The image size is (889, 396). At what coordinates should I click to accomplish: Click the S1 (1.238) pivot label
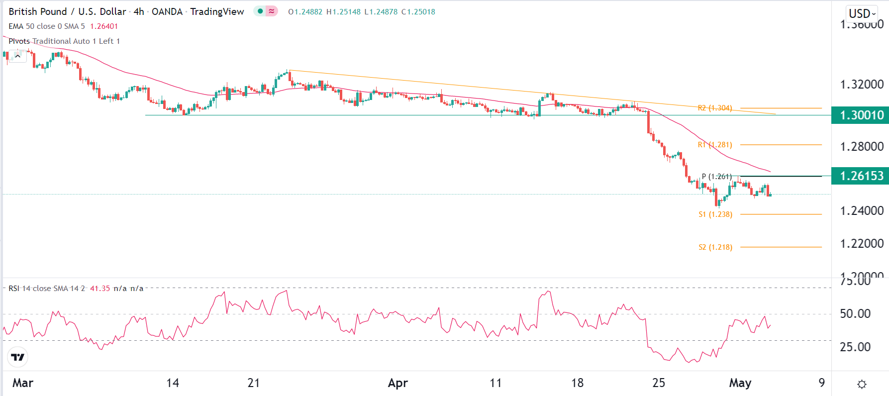pyautogui.click(x=715, y=214)
